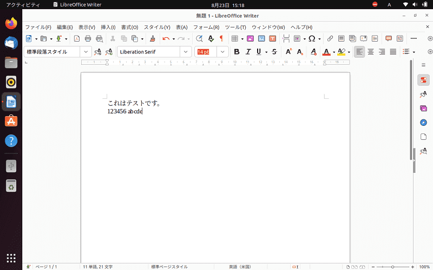
Task: Insert an image icon
Action: tap(250, 38)
